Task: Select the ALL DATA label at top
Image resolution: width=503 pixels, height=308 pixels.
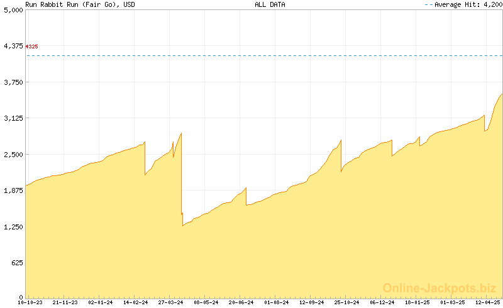Action: 270,4
